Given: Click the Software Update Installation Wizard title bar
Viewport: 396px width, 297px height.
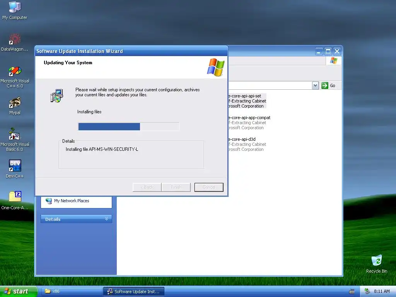Looking at the screenshot, I should [x=131, y=51].
